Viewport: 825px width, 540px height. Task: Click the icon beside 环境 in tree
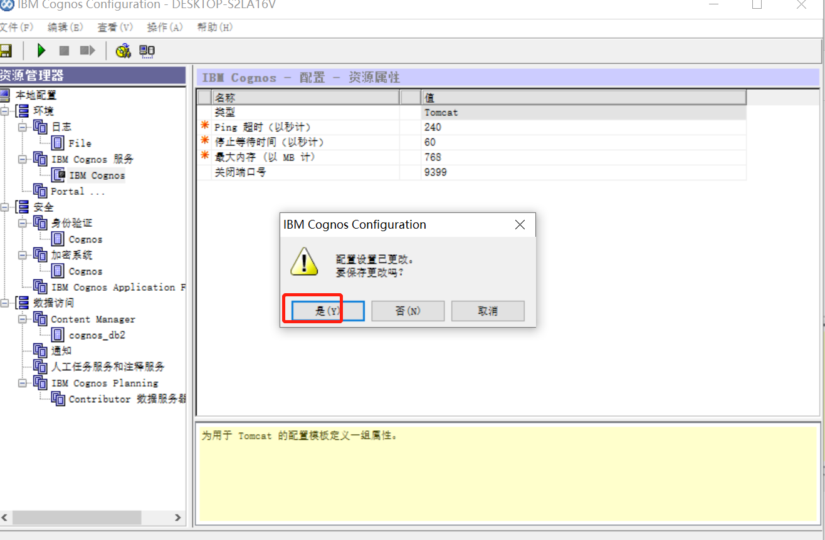tap(23, 111)
